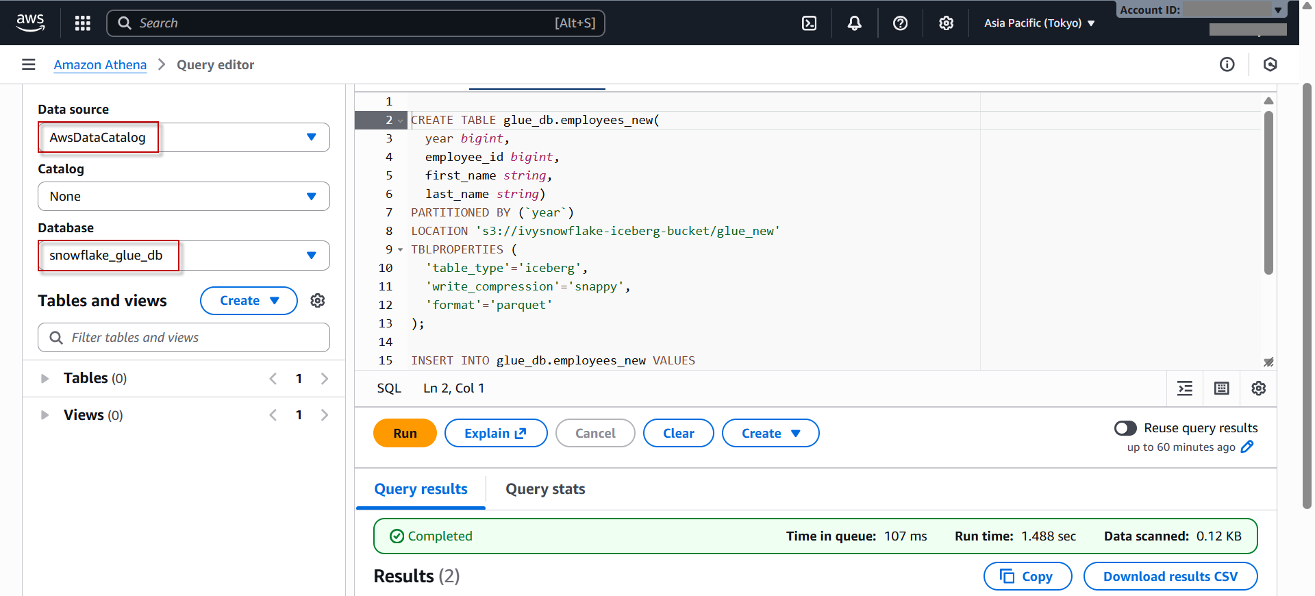Open Tables and views settings gear
This screenshot has width=1315, height=596.
tap(318, 301)
